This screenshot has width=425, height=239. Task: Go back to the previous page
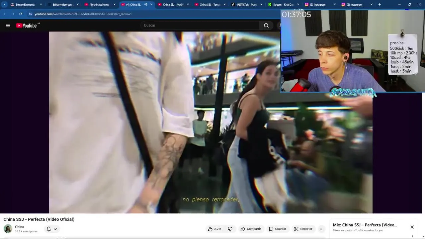[x=5, y=14]
